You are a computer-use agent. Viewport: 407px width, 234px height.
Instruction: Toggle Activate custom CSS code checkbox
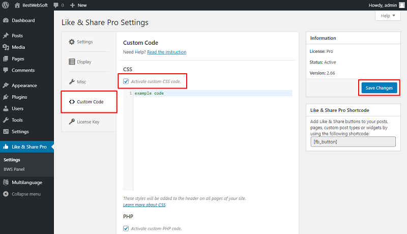coord(126,81)
